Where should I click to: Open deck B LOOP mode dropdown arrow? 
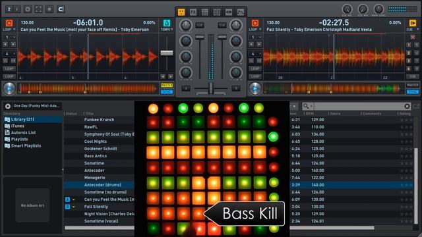point(260,29)
